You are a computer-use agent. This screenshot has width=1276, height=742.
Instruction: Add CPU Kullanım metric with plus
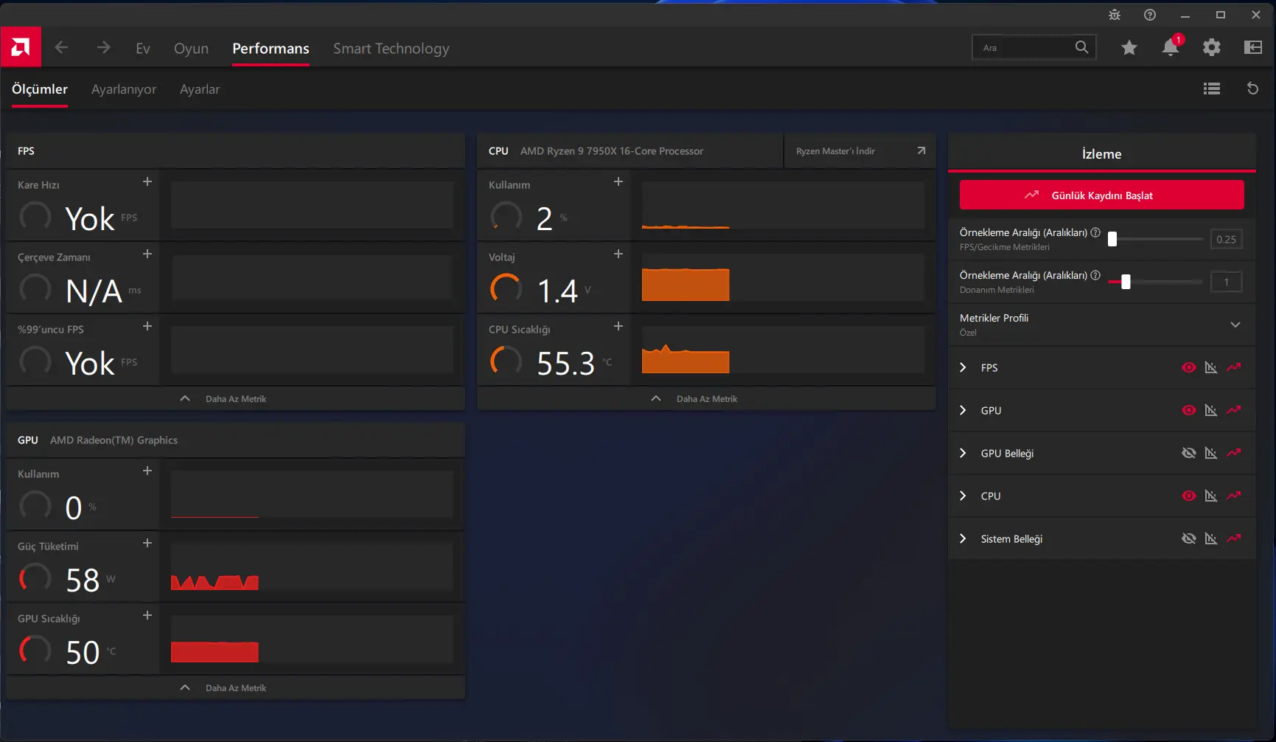click(618, 181)
